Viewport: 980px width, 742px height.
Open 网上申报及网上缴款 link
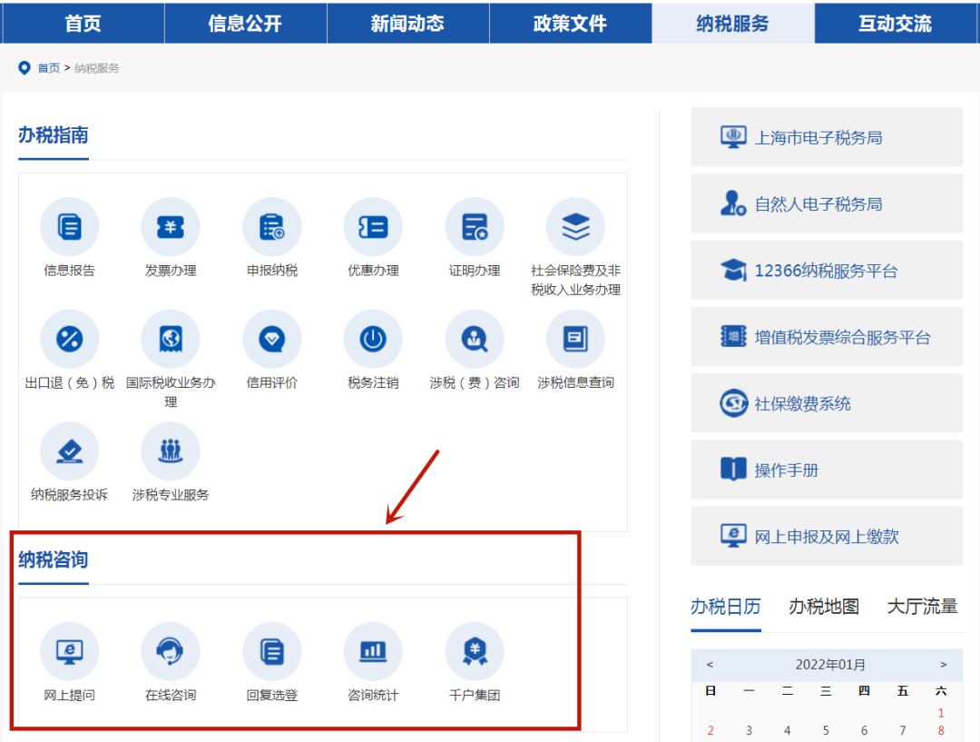(x=827, y=536)
